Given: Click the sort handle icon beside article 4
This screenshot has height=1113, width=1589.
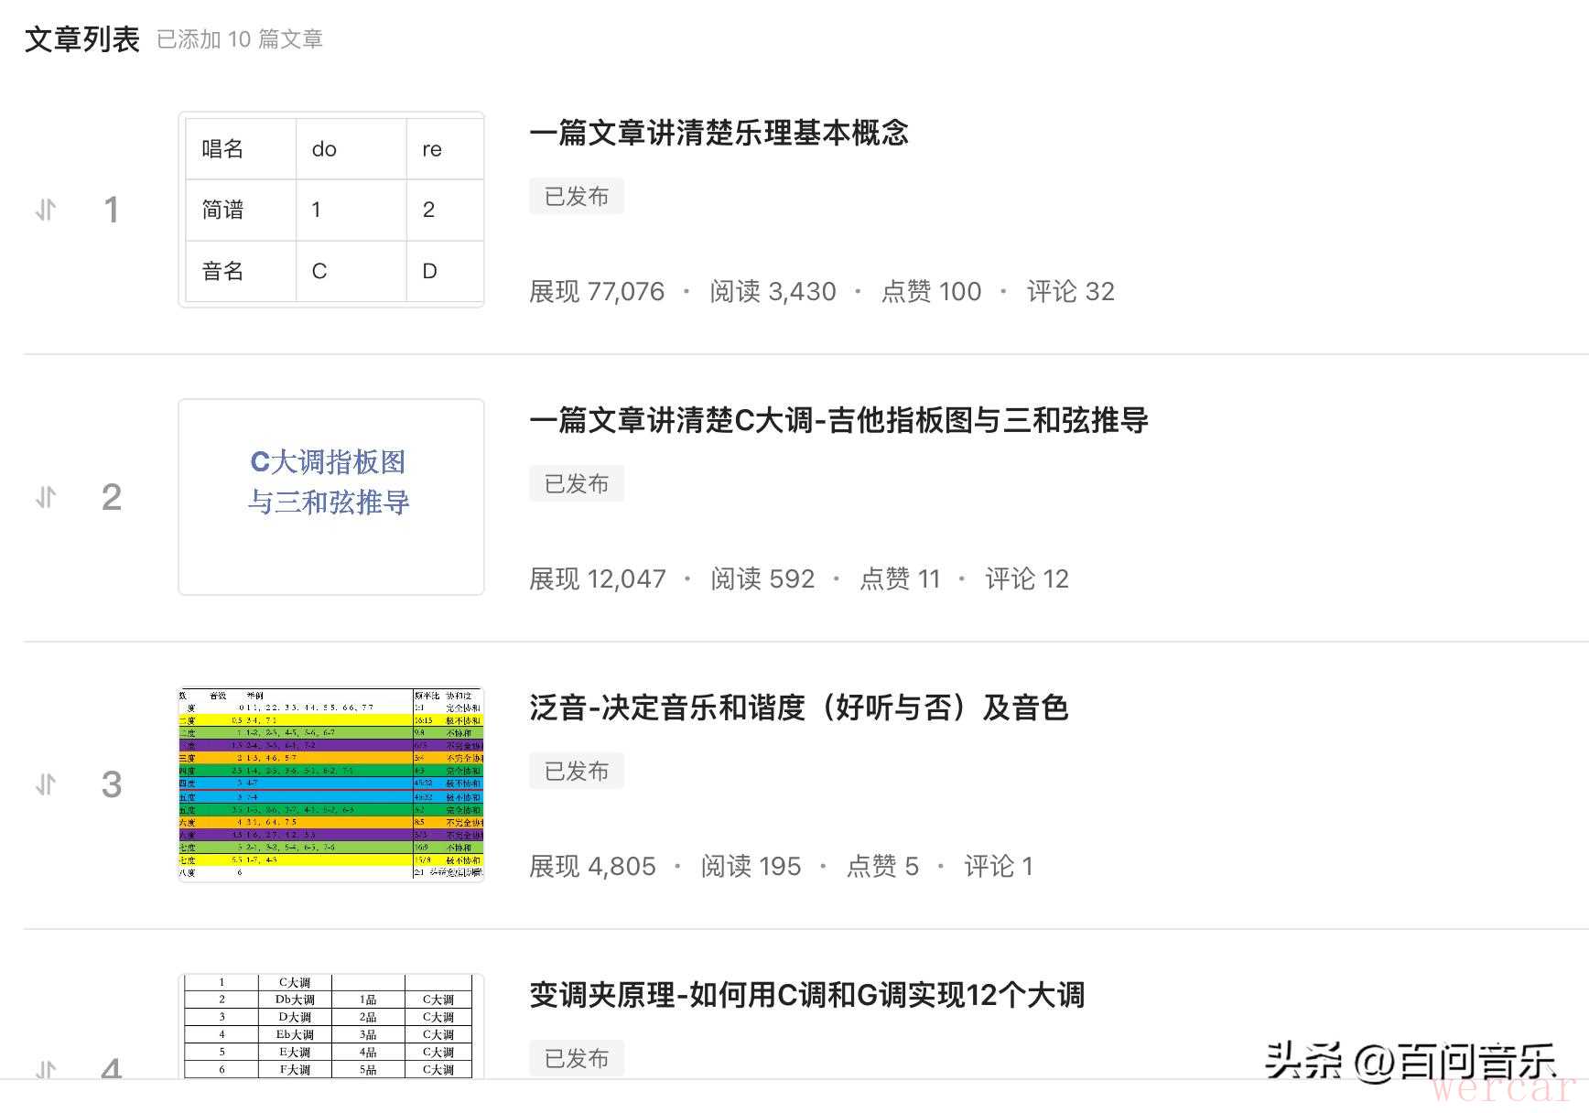Looking at the screenshot, I should 46,1068.
